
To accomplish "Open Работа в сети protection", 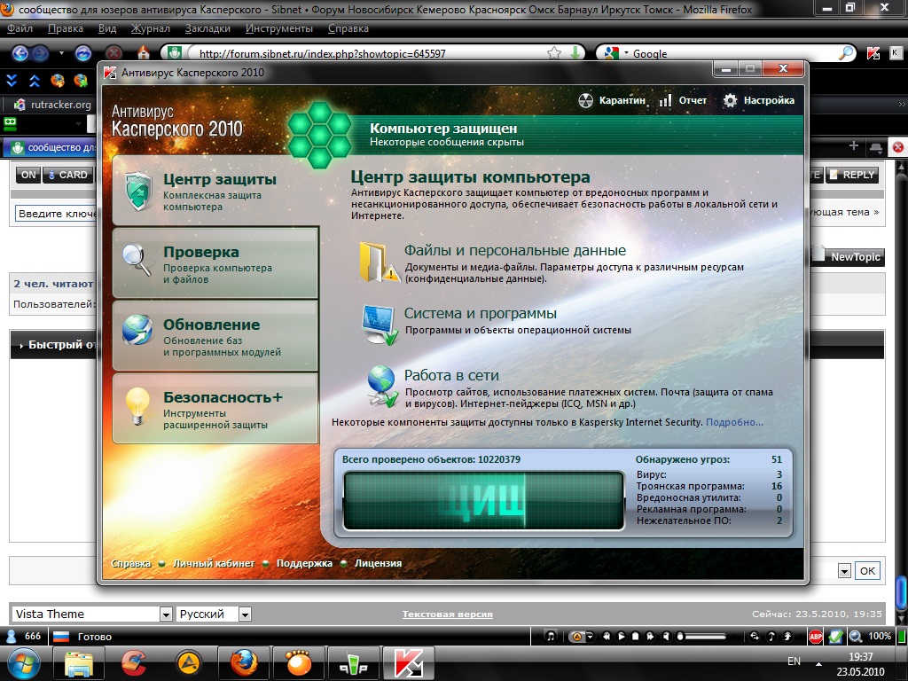I will point(451,375).
